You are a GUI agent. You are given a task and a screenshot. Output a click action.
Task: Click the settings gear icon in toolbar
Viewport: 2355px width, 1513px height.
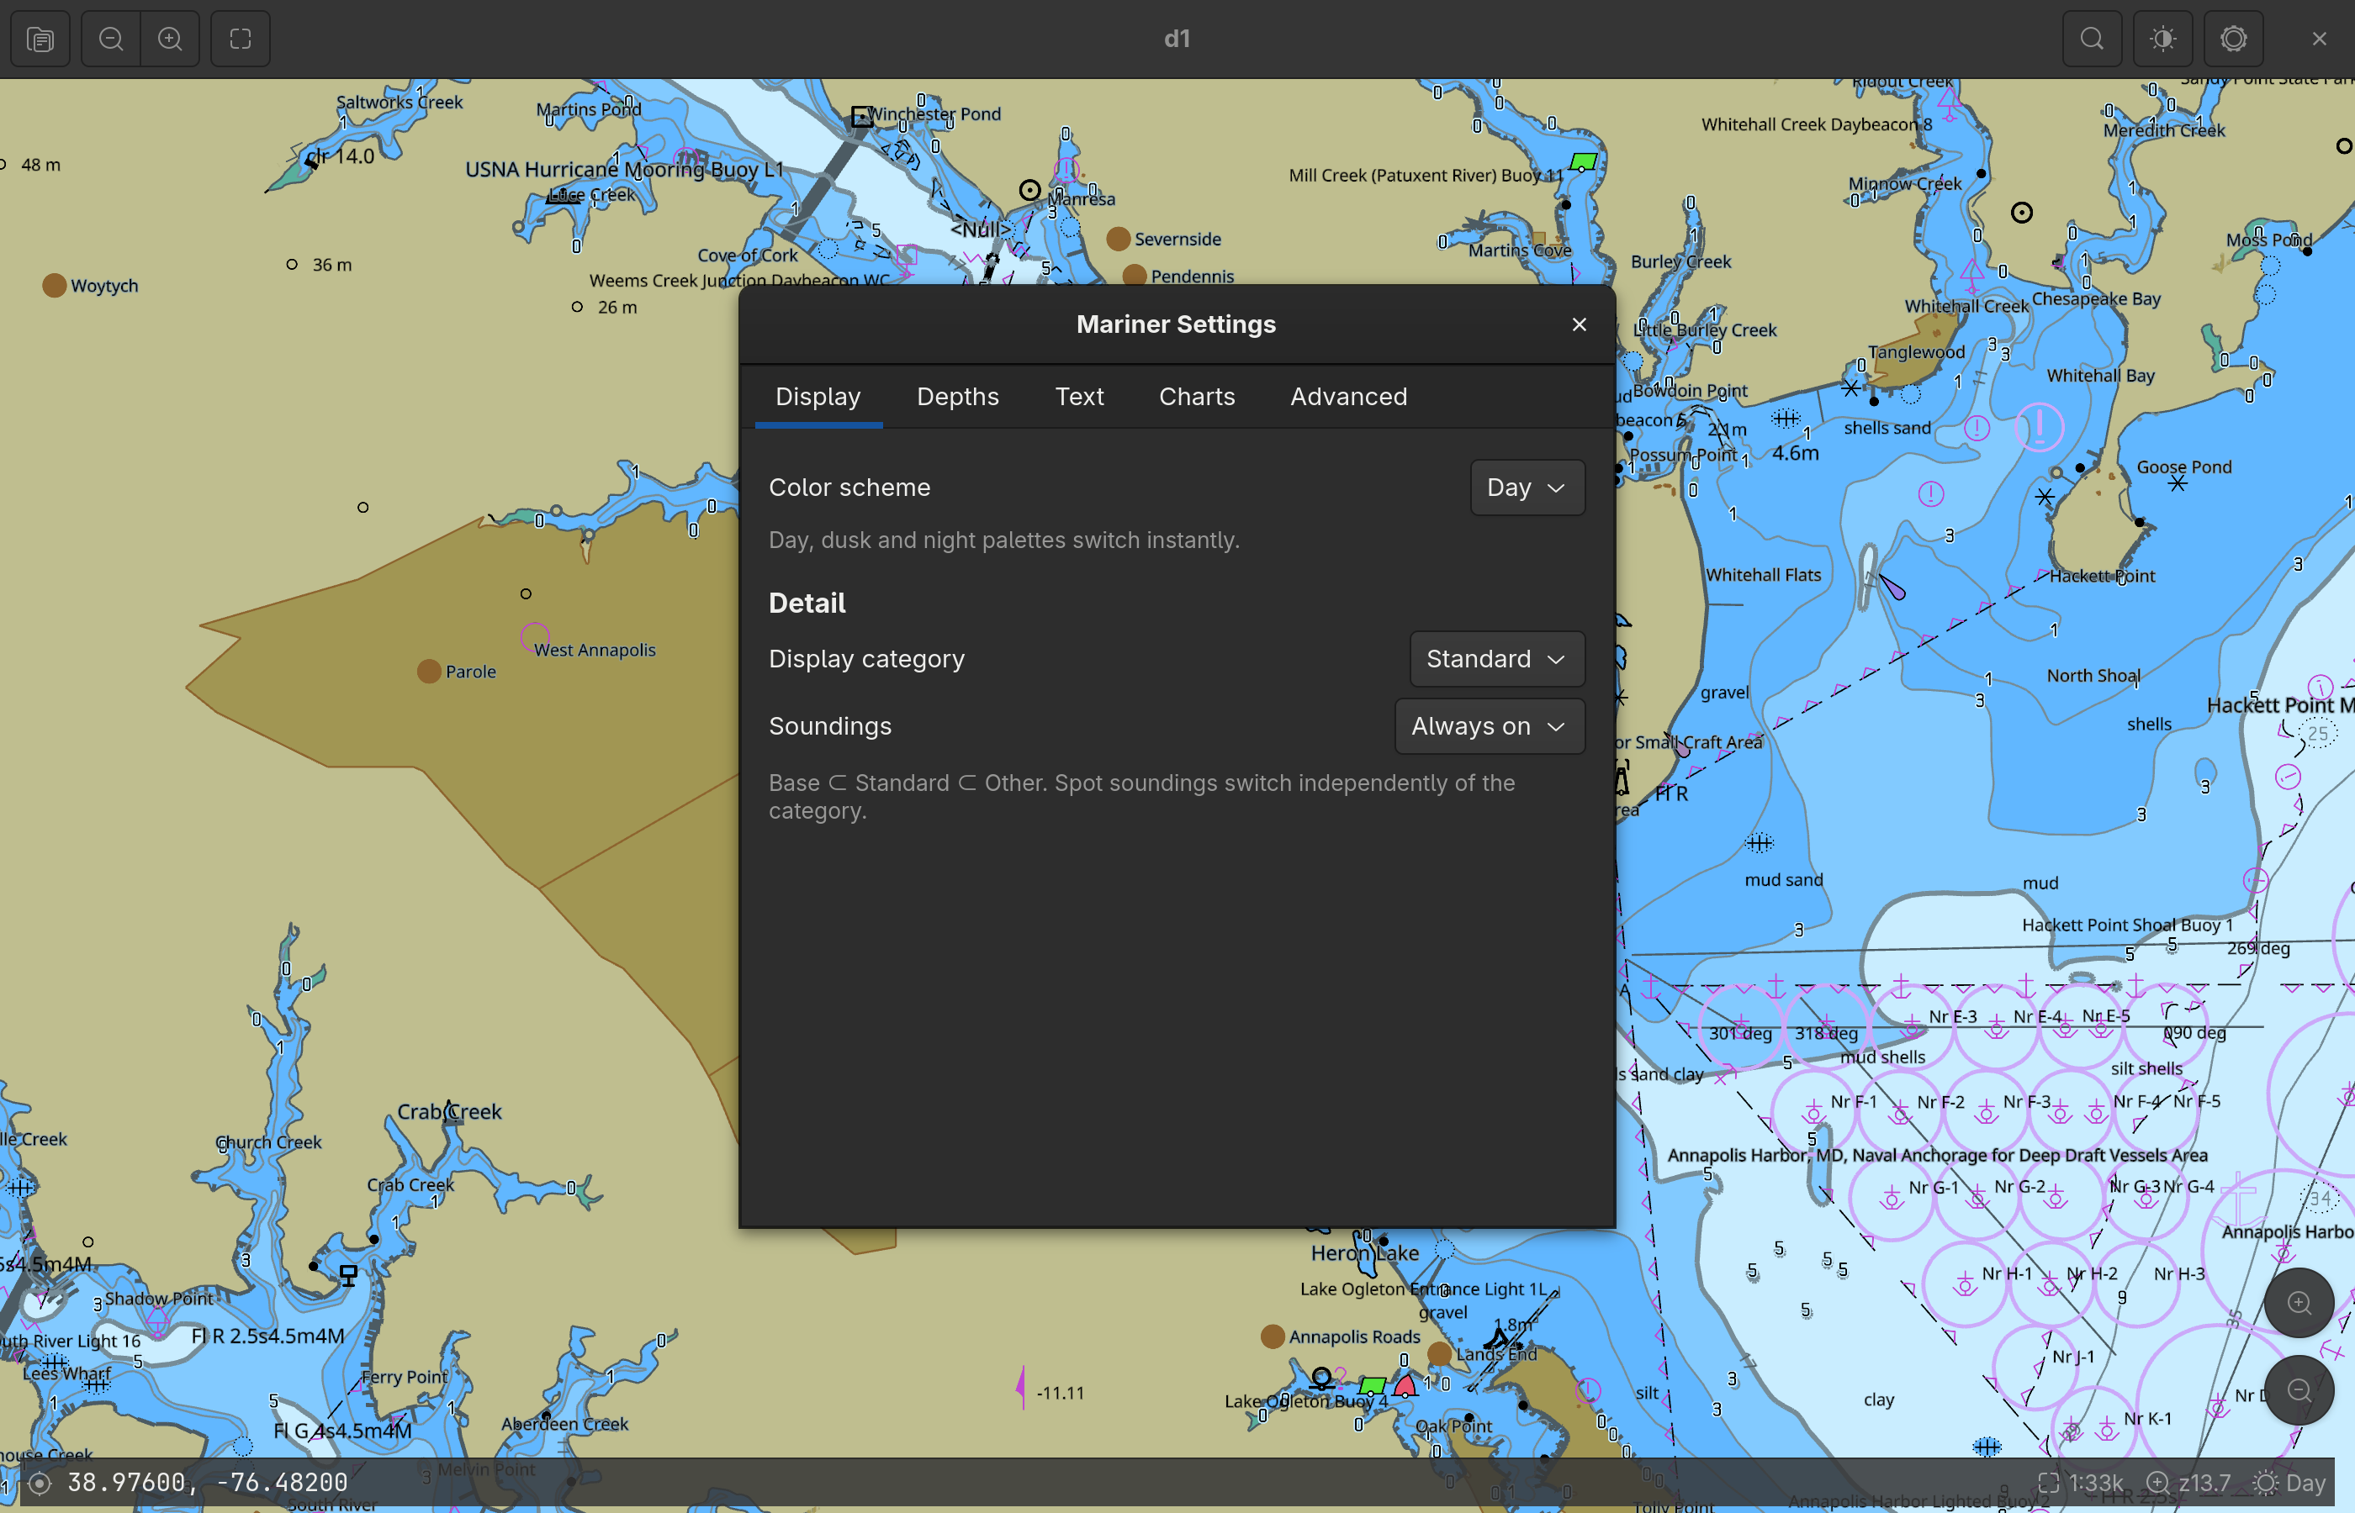(x=2233, y=40)
